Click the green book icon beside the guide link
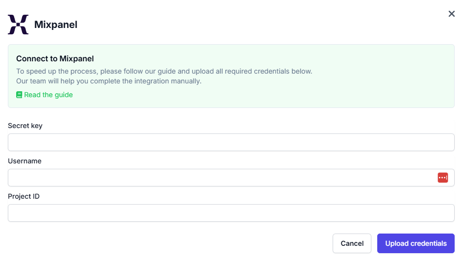Screen dimensions: 462x262 pyautogui.click(x=19, y=95)
